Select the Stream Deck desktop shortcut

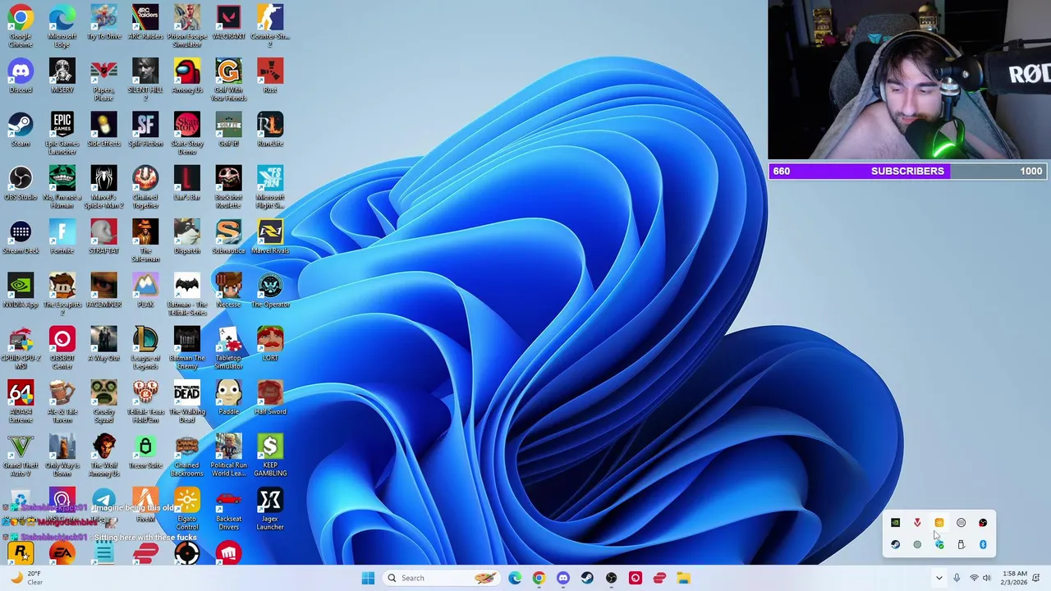[x=21, y=236]
